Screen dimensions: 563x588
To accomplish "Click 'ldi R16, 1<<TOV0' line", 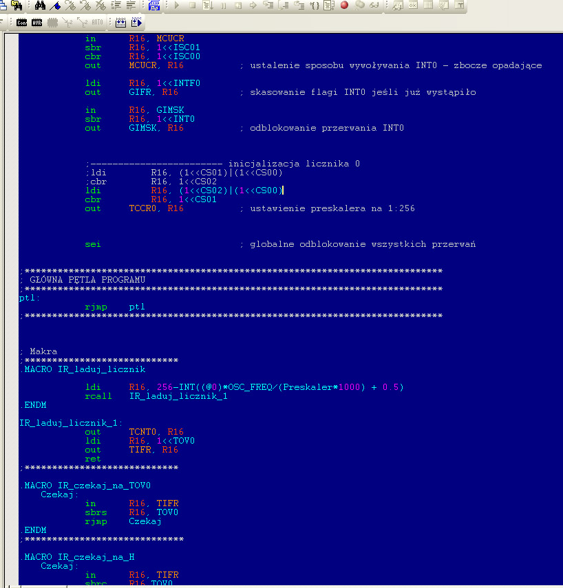I will (x=140, y=441).
